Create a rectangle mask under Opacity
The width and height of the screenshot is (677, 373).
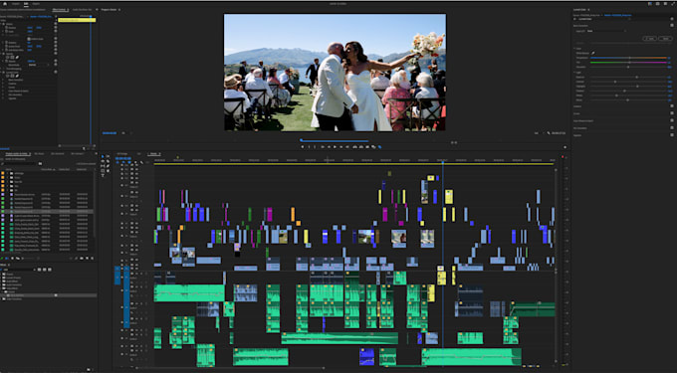[12, 57]
